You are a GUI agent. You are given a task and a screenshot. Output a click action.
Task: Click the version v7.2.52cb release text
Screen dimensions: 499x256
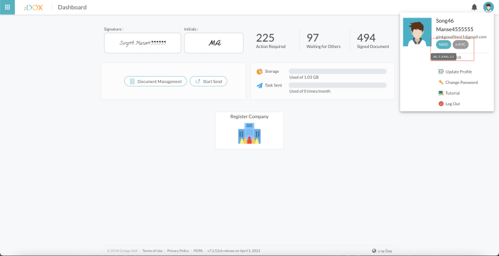pos(234,251)
